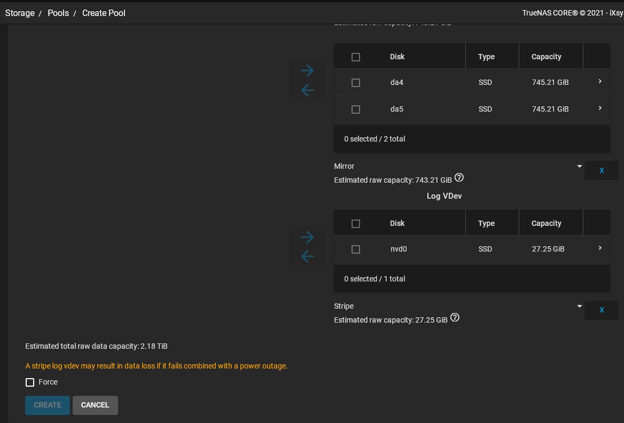Image resolution: width=624 pixels, height=423 pixels.
Task: Select all disks in Log VDev table header
Action: coord(356,224)
